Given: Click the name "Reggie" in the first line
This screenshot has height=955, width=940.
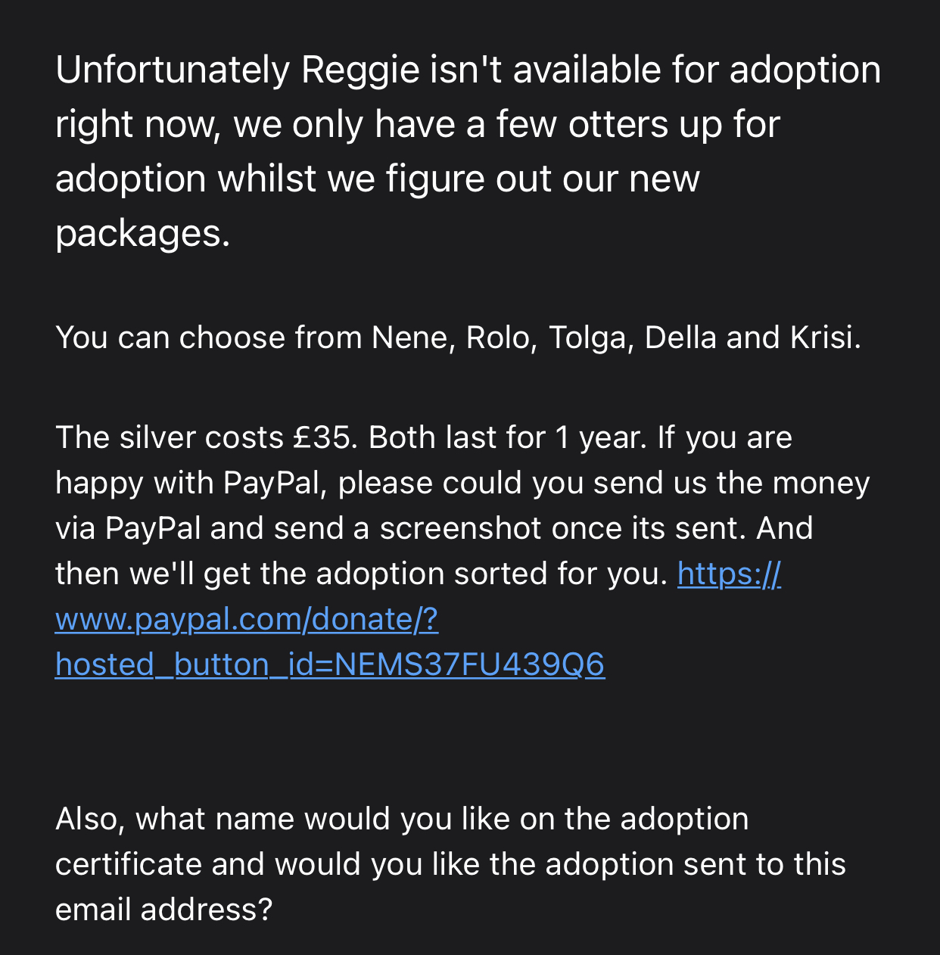Looking at the screenshot, I should [360, 70].
